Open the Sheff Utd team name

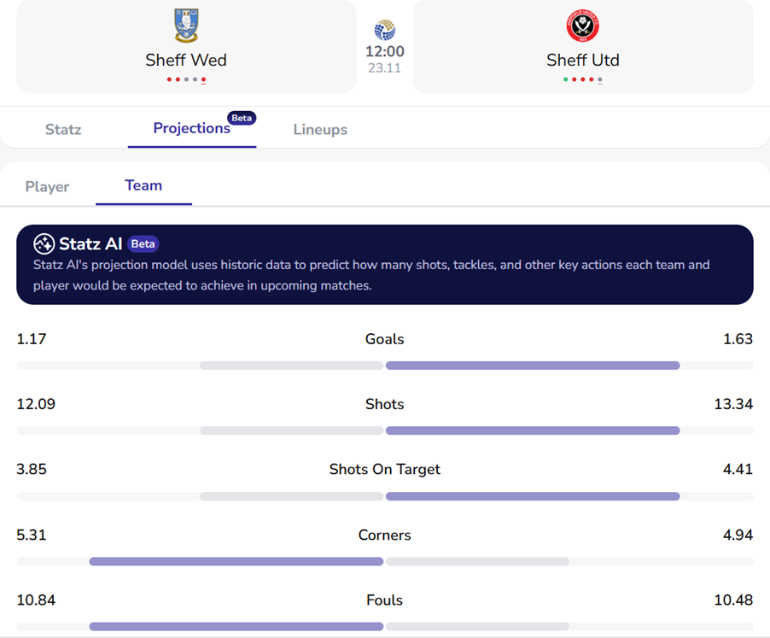582,60
